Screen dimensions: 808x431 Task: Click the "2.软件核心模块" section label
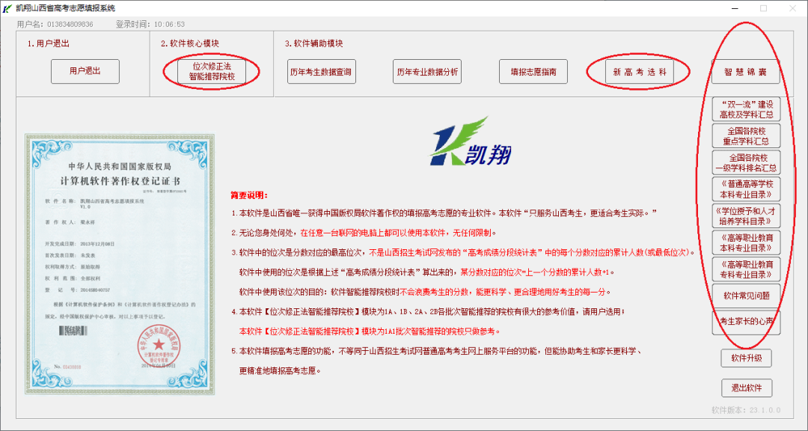pos(189,44)
